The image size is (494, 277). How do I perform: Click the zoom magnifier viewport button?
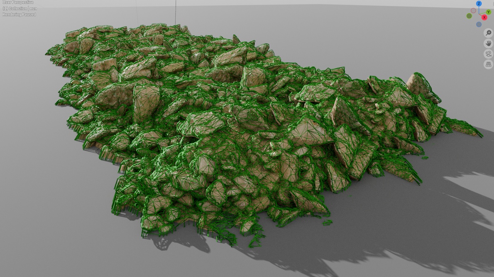click(x=488, y=33)
